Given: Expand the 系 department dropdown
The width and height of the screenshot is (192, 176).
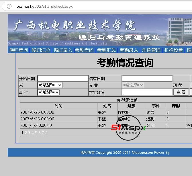Looking at the screenshot, I should click(50, 85).
